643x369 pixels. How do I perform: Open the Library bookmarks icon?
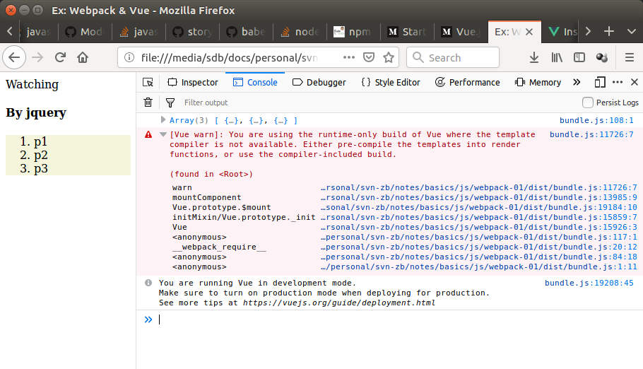click(x=557, y=57)
